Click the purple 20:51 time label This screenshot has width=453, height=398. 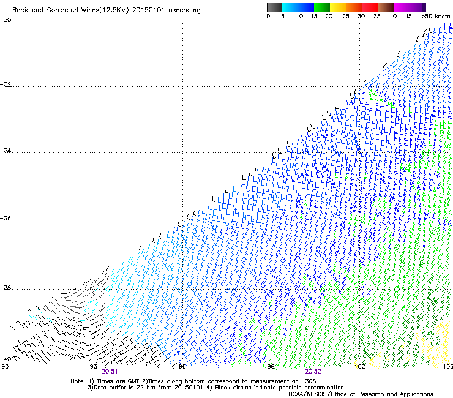point(110,372)
